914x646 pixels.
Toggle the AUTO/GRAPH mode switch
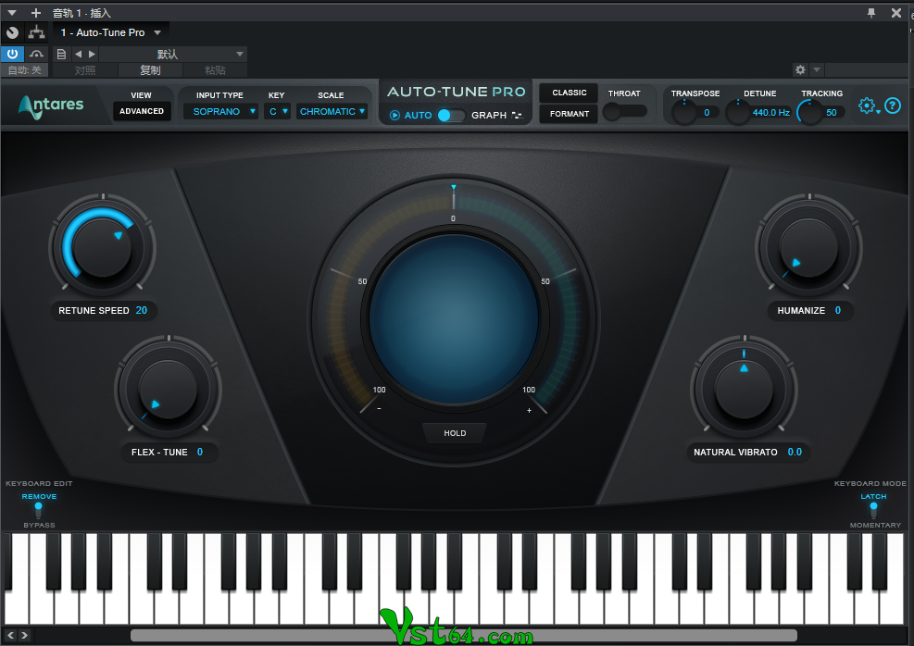point(451,116)
